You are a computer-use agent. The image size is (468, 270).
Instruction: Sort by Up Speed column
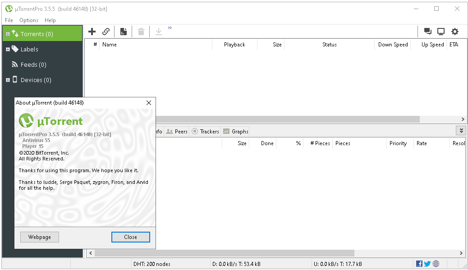[x=429, y=45]
